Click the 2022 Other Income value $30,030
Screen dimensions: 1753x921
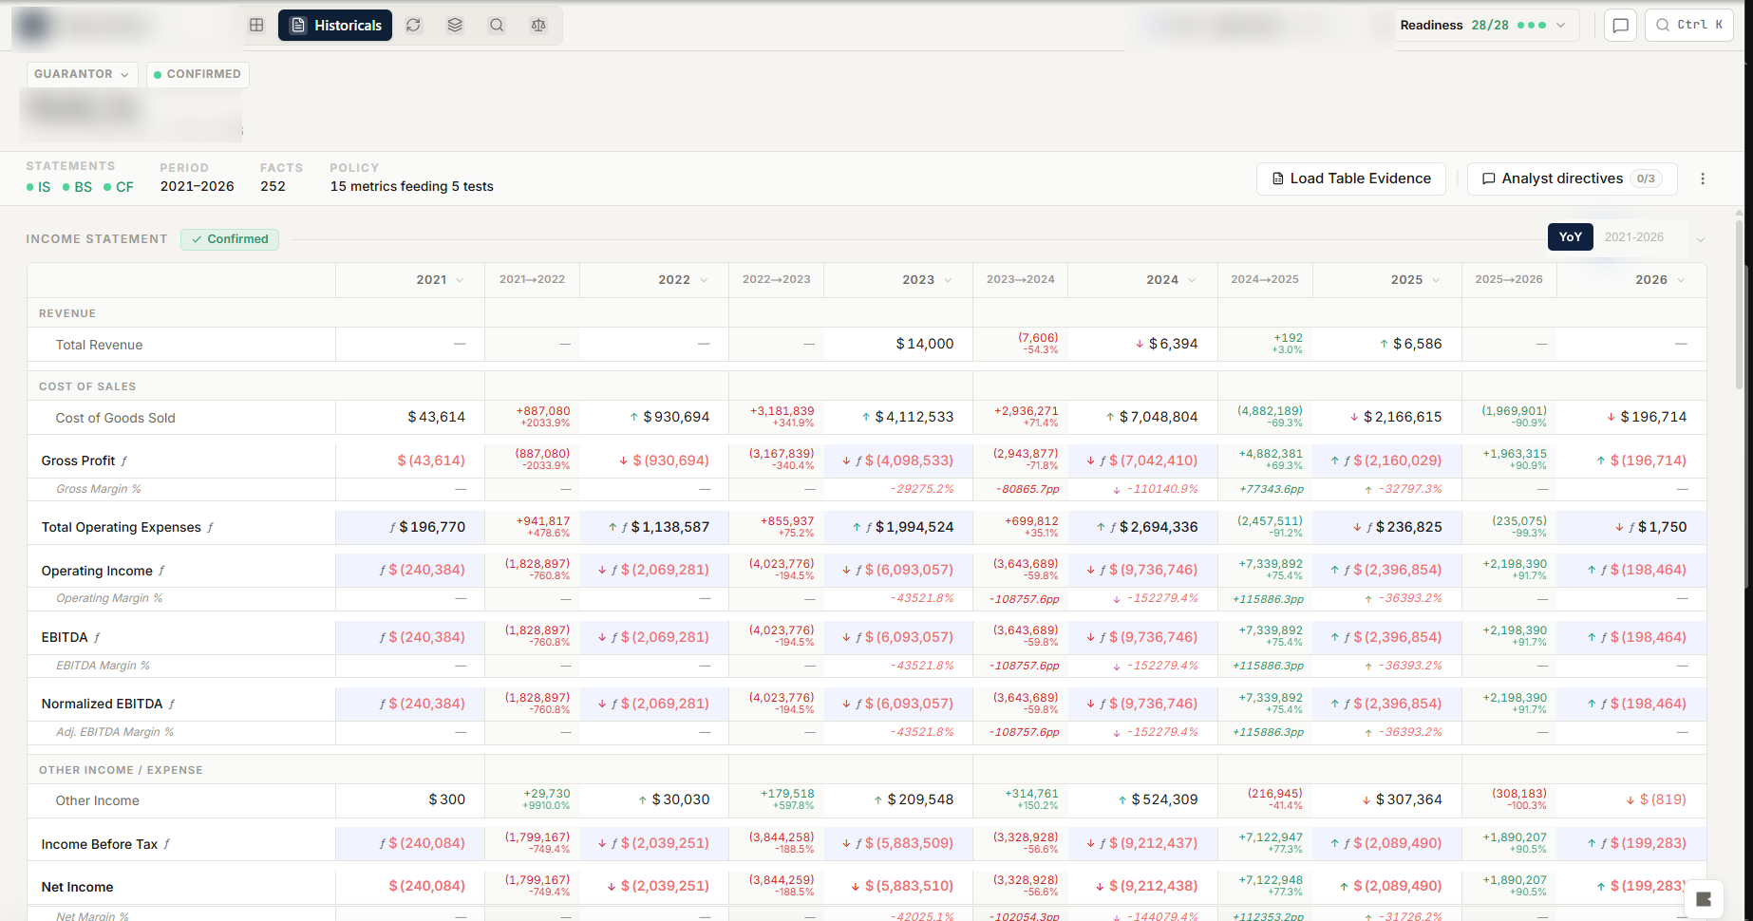point(681,799)
